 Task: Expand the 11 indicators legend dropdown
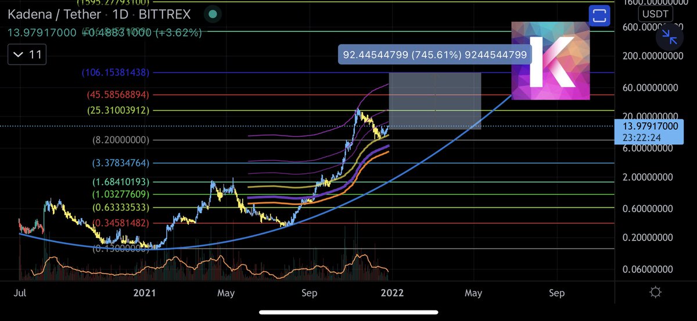pos(26,54)
